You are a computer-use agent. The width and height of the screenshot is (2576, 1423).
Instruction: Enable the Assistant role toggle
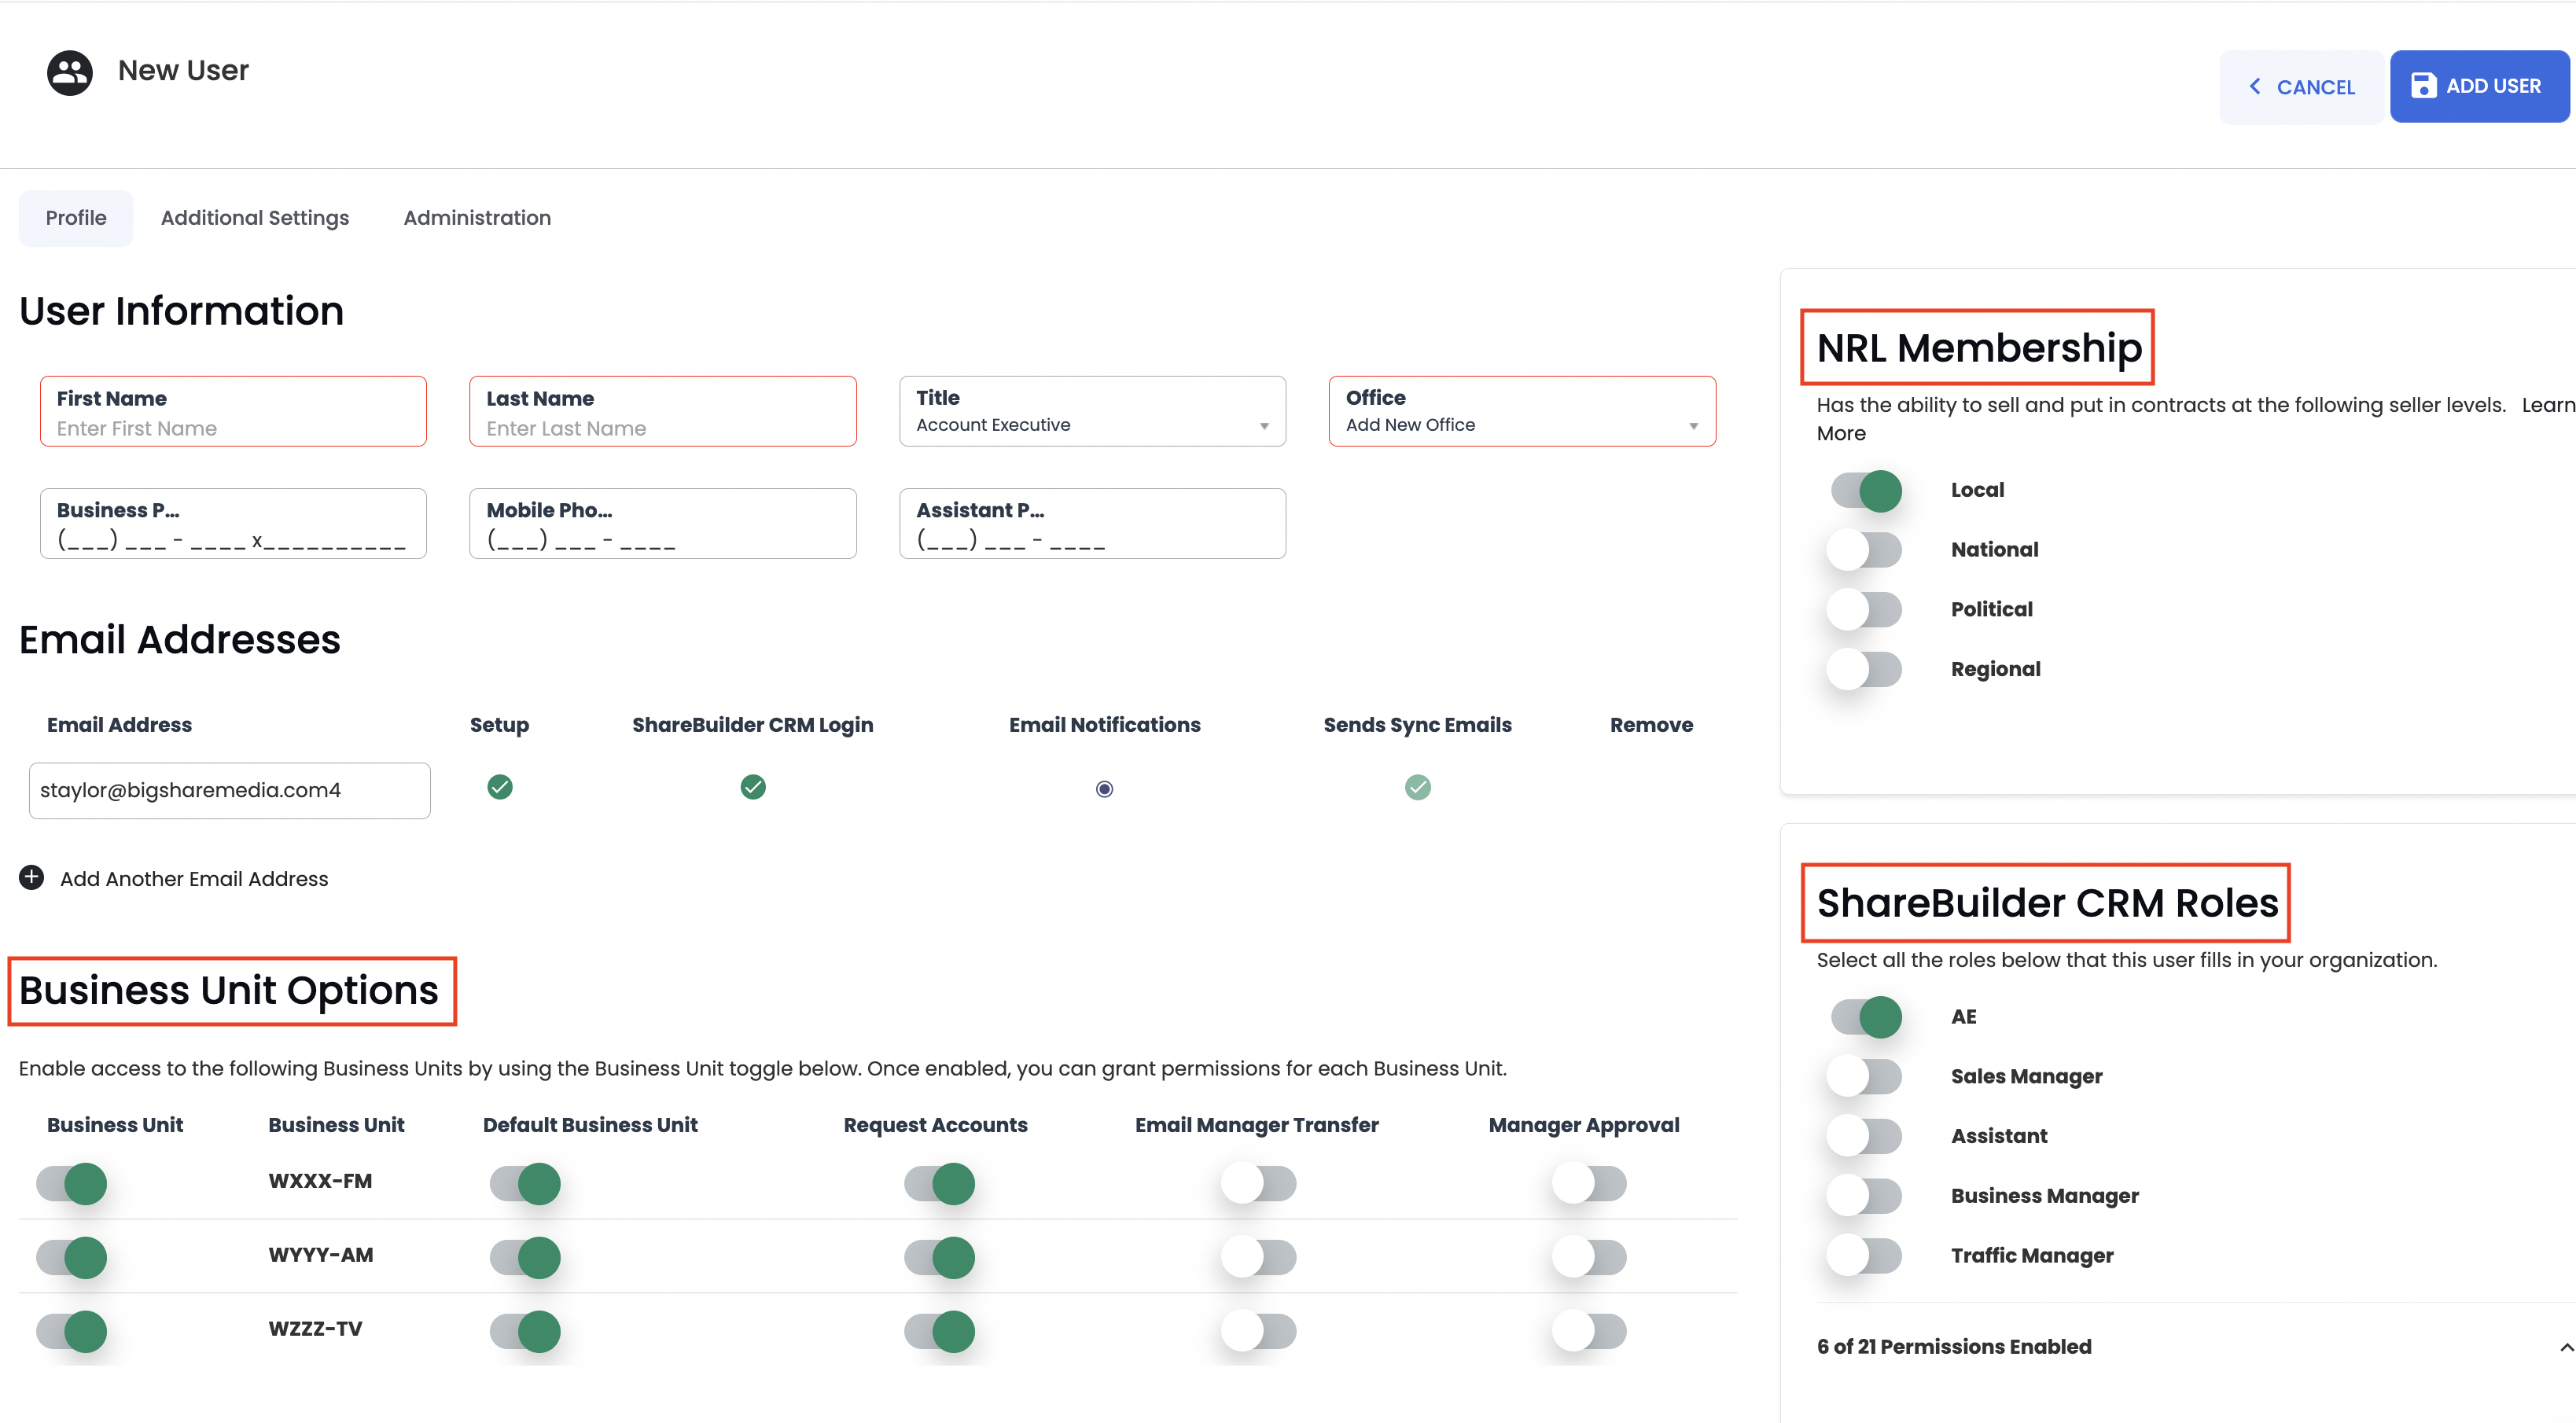pos(1866,1137)
